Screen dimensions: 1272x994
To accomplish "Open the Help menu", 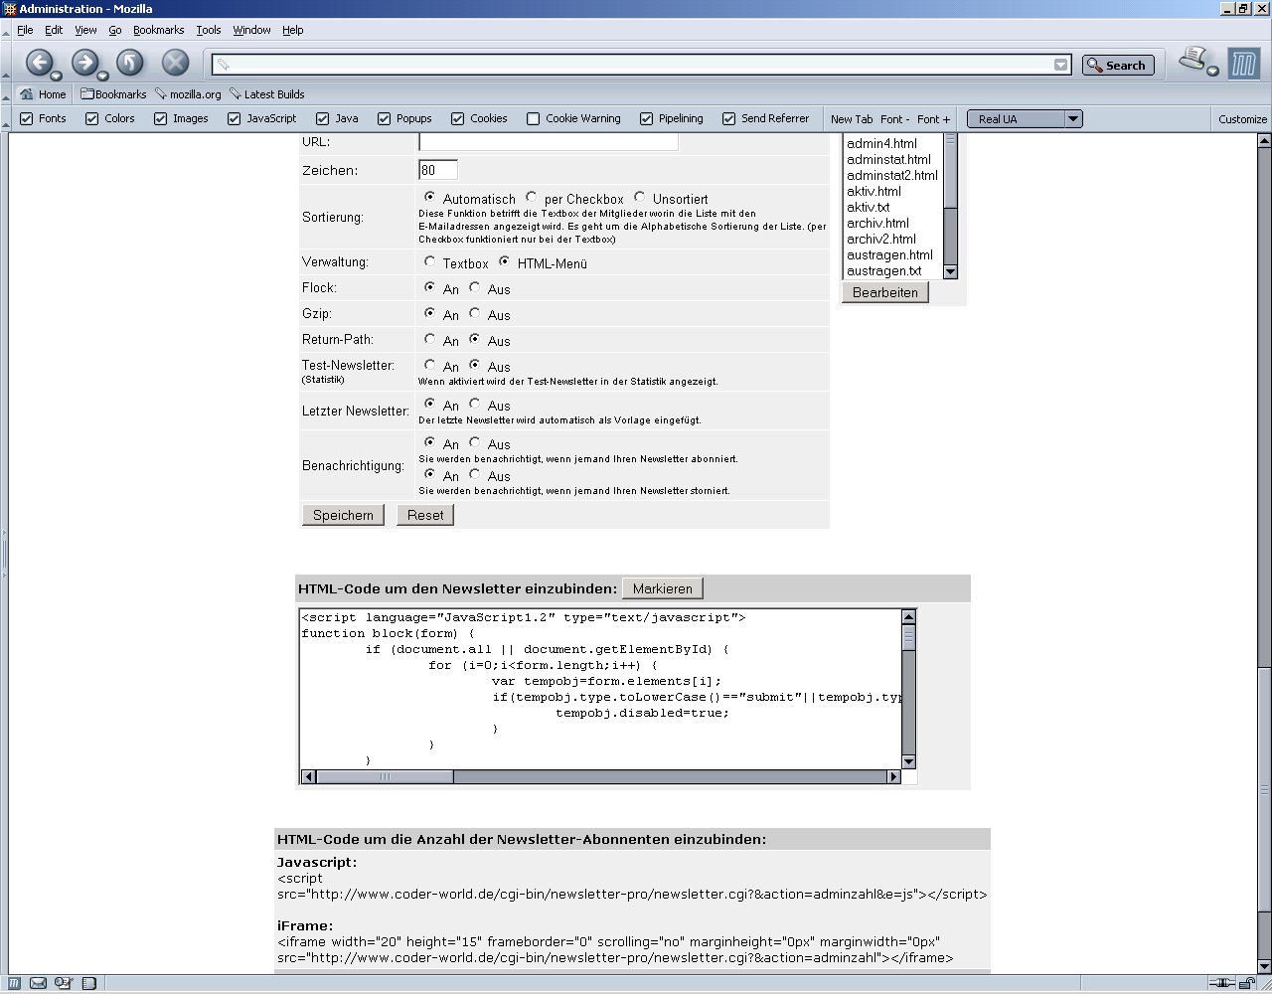I will coord(293,30).
